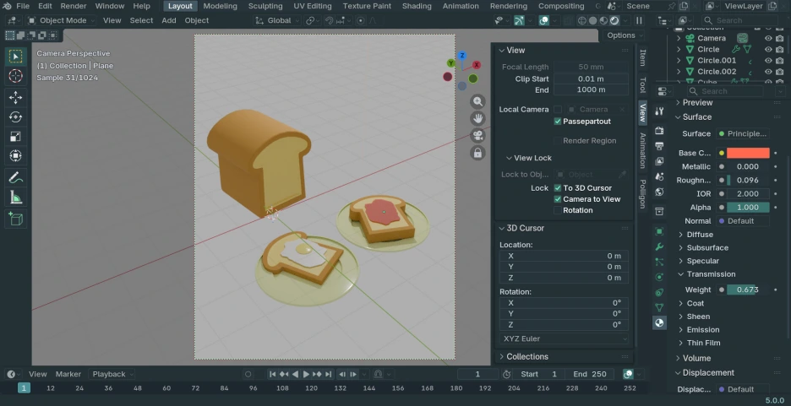Open the Object Data properties tab icon
Screen dimensions: 791x406
659,307
